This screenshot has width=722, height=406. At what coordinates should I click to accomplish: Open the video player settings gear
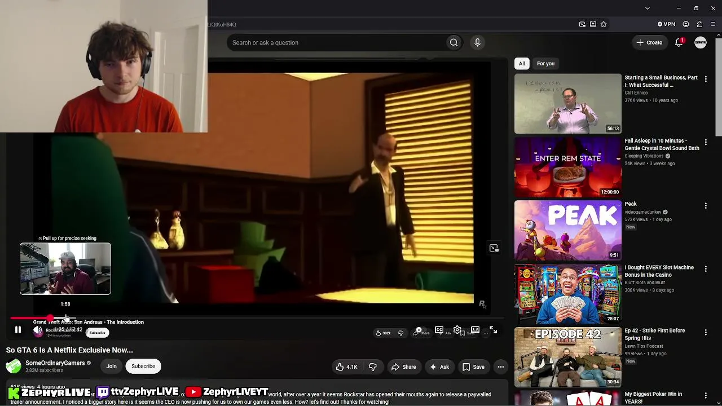point(457,330)
